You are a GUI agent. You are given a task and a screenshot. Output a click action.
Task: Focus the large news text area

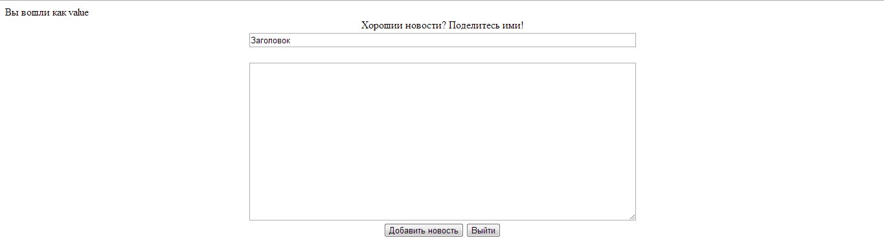(442, 142)
